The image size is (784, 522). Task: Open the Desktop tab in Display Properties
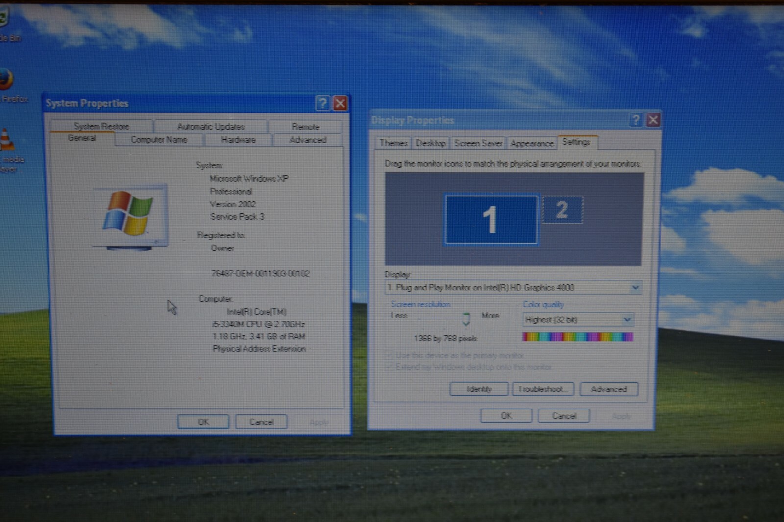[431, 143]
